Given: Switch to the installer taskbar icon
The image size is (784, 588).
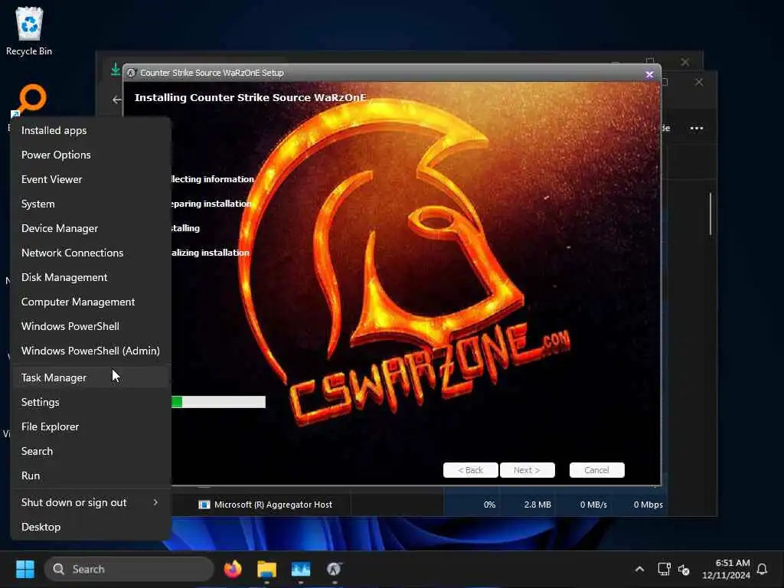Looking at the screenshot, I should coord(334,569).
